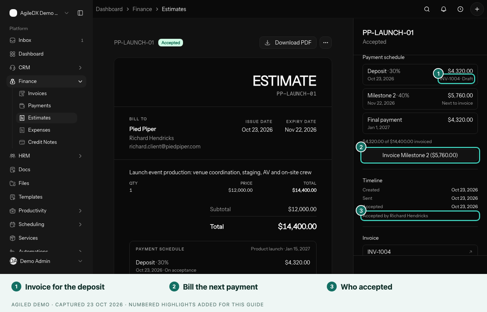This screenshot has width=487, height=312.
Task: Select Payments under Finance
Action: pyautogui.click(x=46, y=106)
